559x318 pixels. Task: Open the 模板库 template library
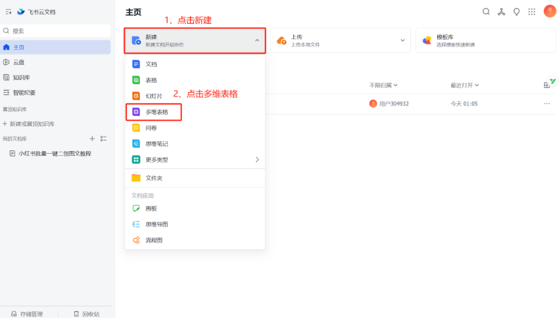click(485, 40)
